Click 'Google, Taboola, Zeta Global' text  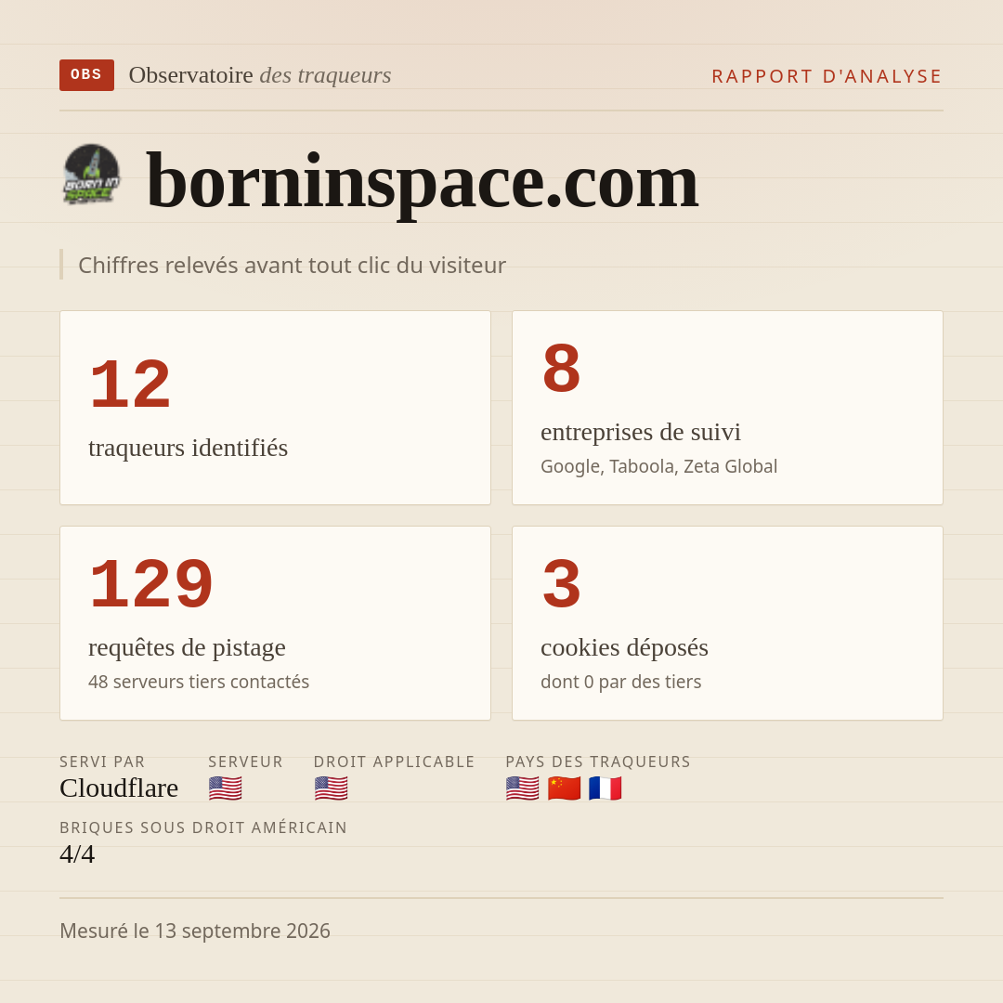(x=658, y=466)
